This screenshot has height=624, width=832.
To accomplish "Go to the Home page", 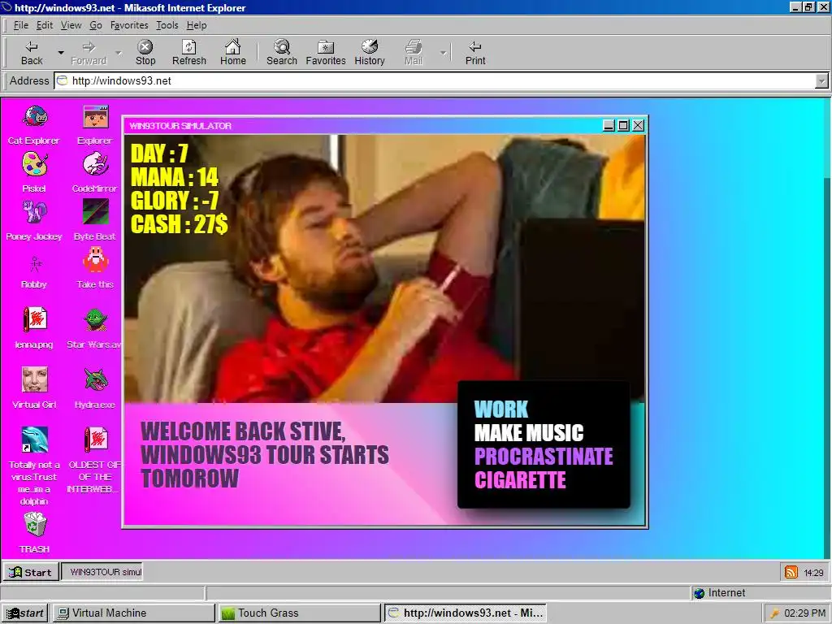I will (x=233, y=53).
